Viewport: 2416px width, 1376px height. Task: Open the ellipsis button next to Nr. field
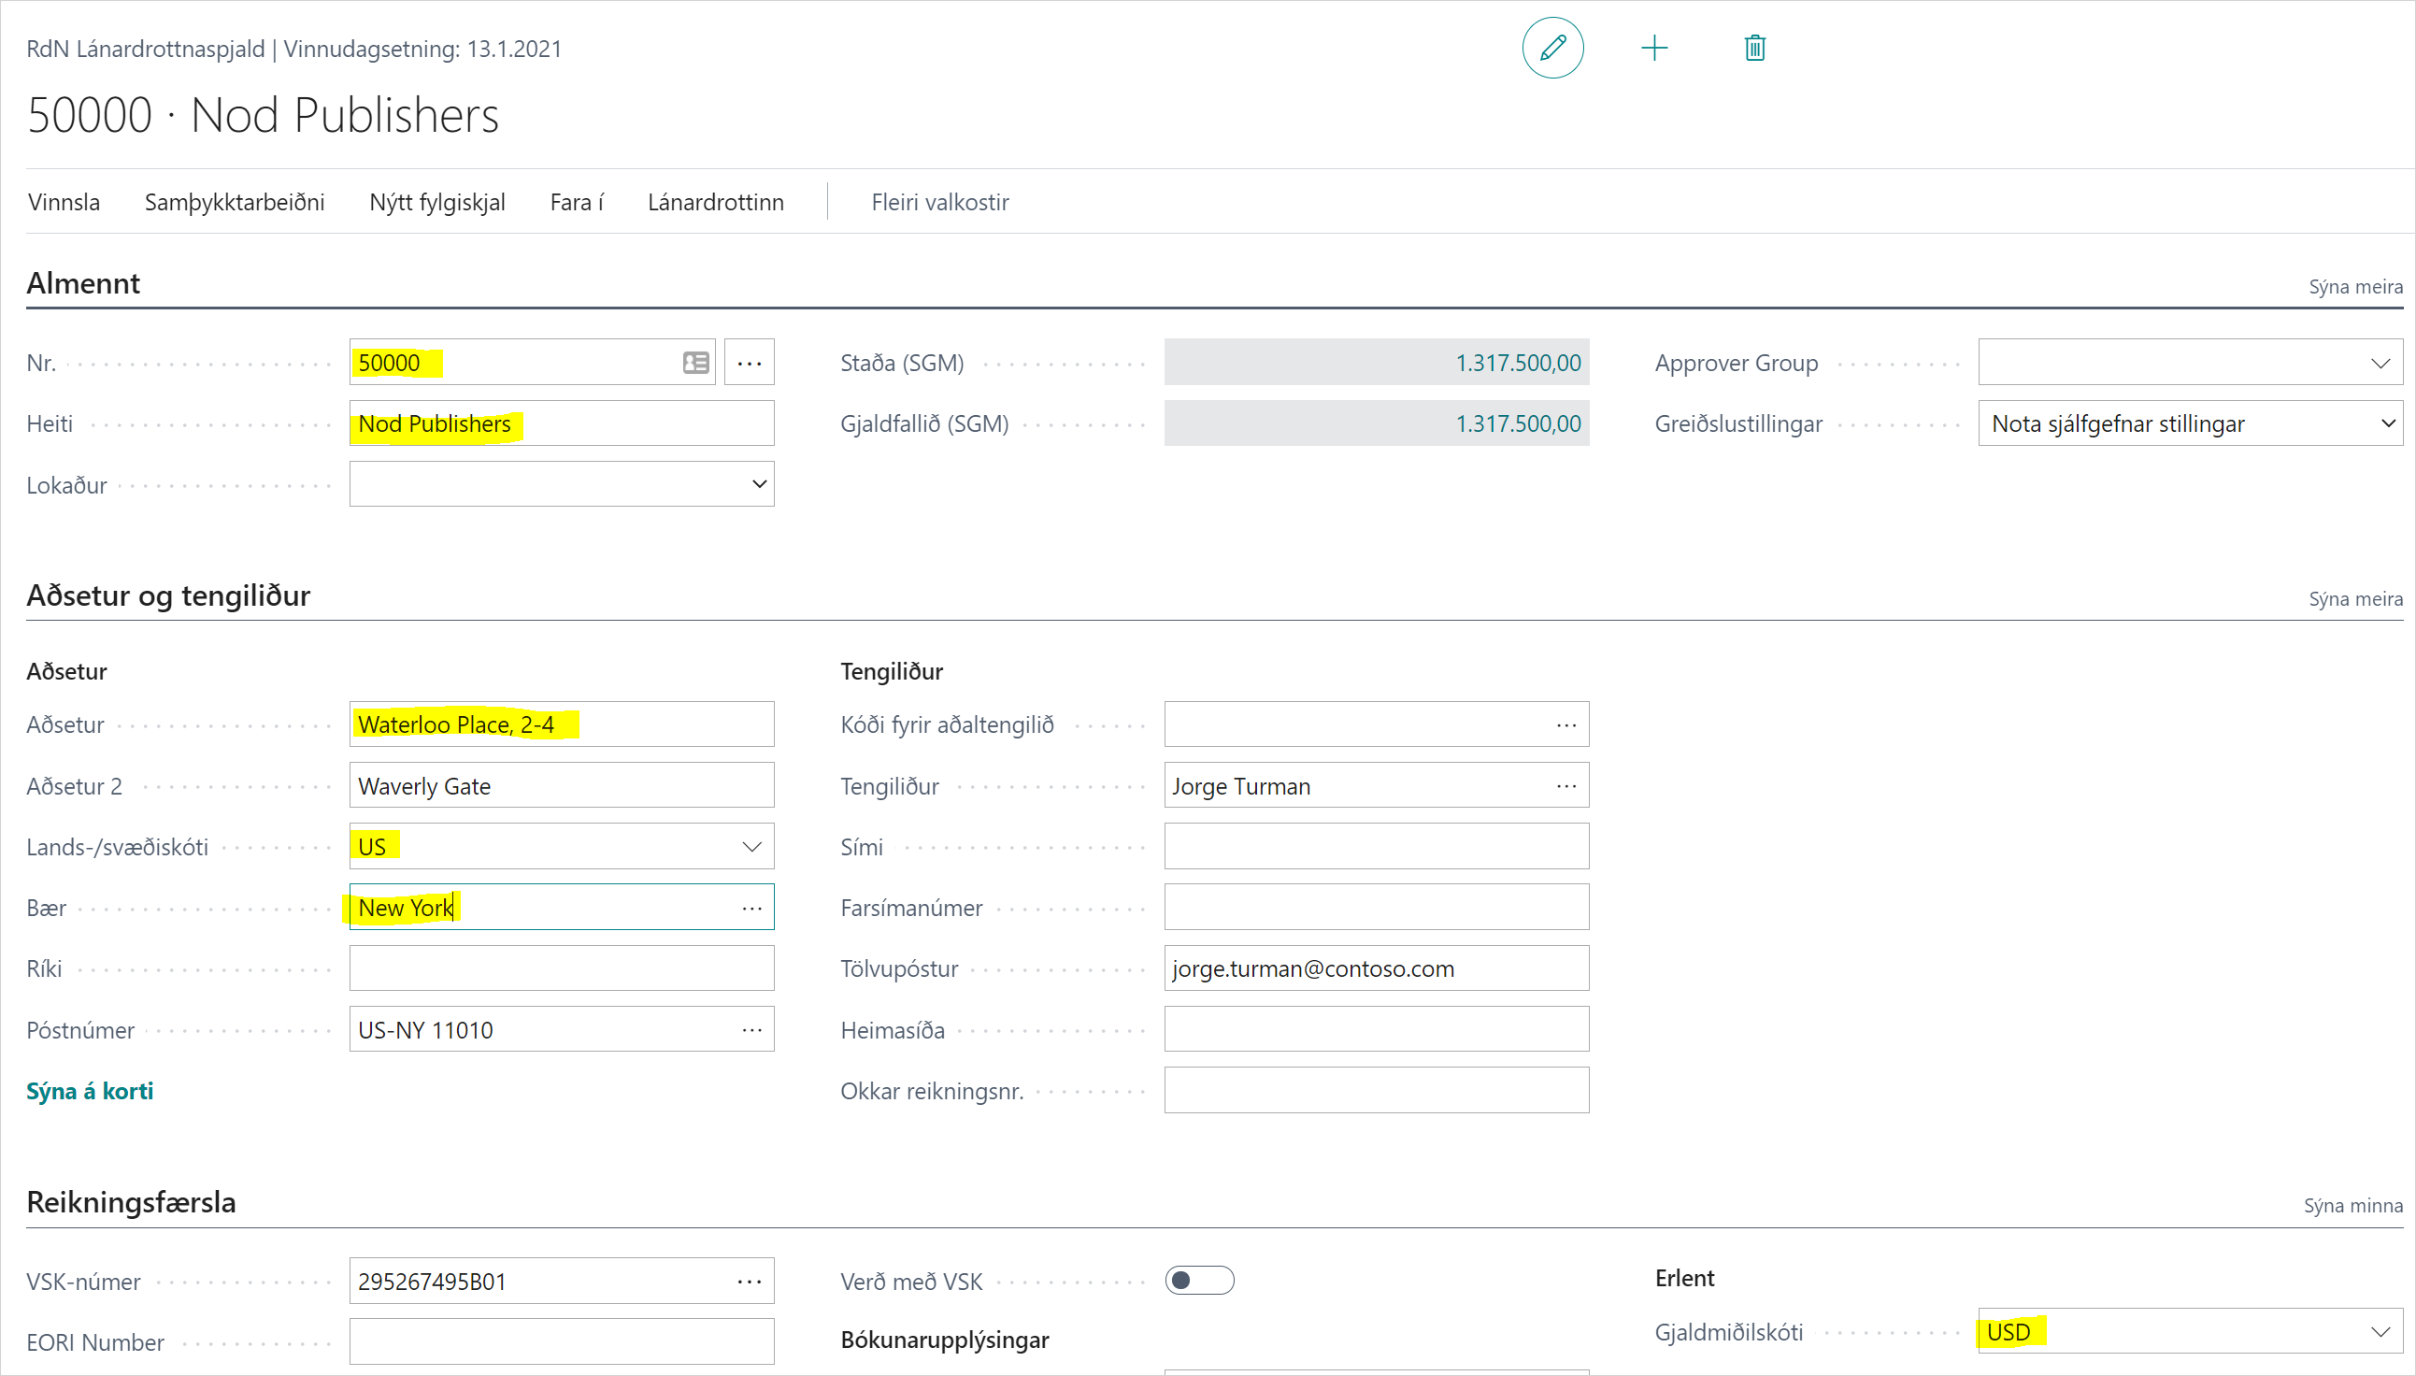(750, 362)
